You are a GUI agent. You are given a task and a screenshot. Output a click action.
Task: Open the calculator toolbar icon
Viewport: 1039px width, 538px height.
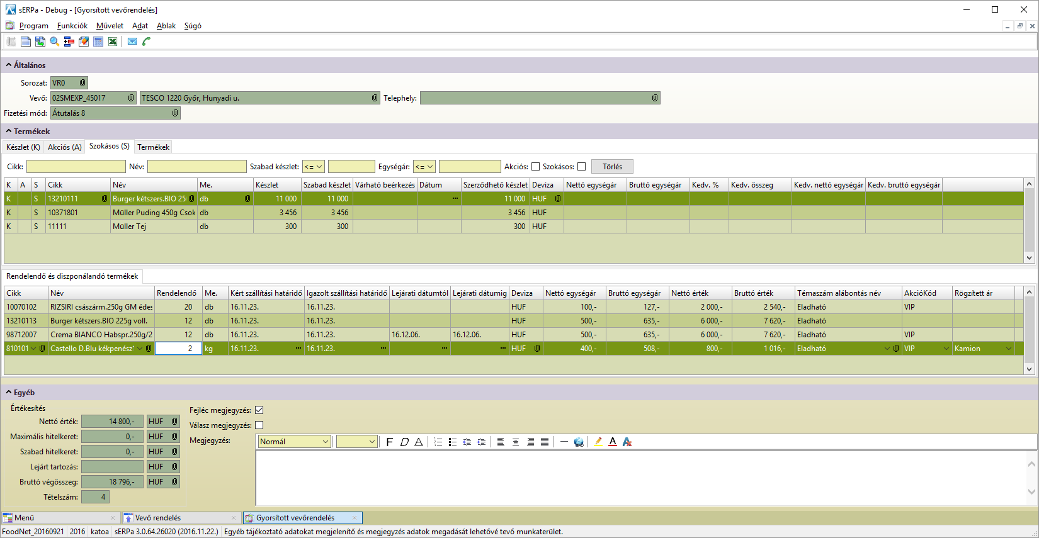98,42
